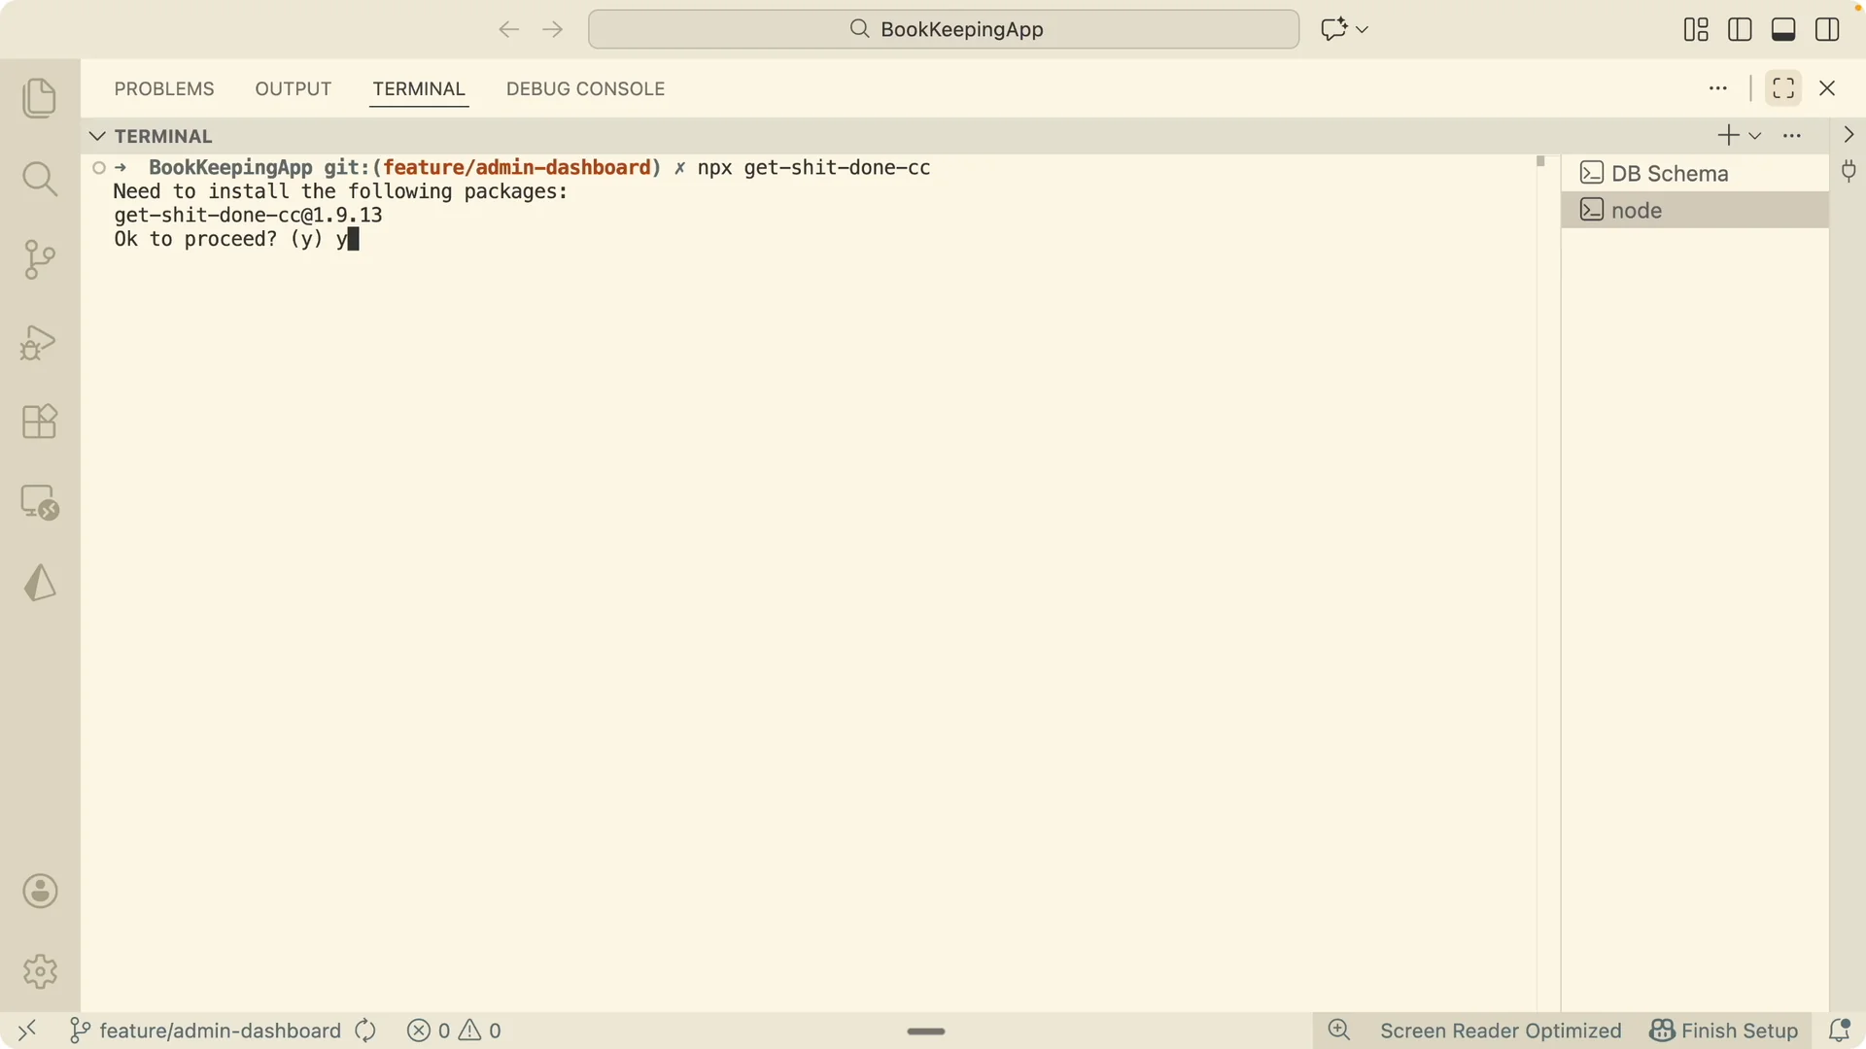Open remote window button in status bar
This screenshot has height=1049, width=1866.
click(27, 1031)
